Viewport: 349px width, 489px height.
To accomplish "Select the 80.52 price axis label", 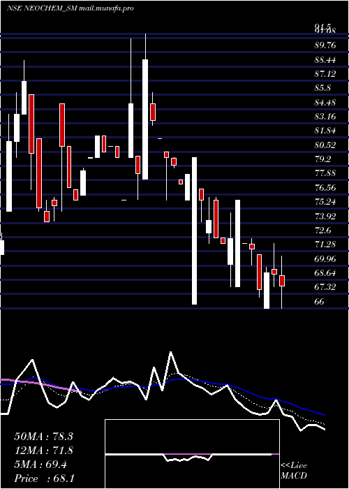I will click(x=325, y=145).
